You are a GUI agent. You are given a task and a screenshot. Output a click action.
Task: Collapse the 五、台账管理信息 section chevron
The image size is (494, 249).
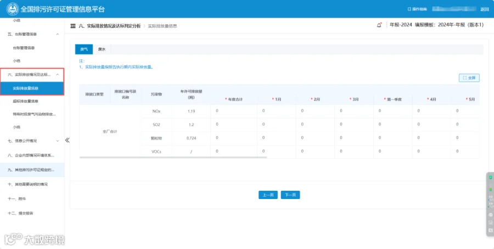(57, 34)
